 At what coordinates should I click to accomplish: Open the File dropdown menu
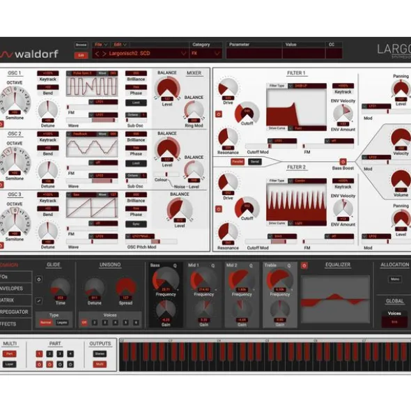pos(101,45)
